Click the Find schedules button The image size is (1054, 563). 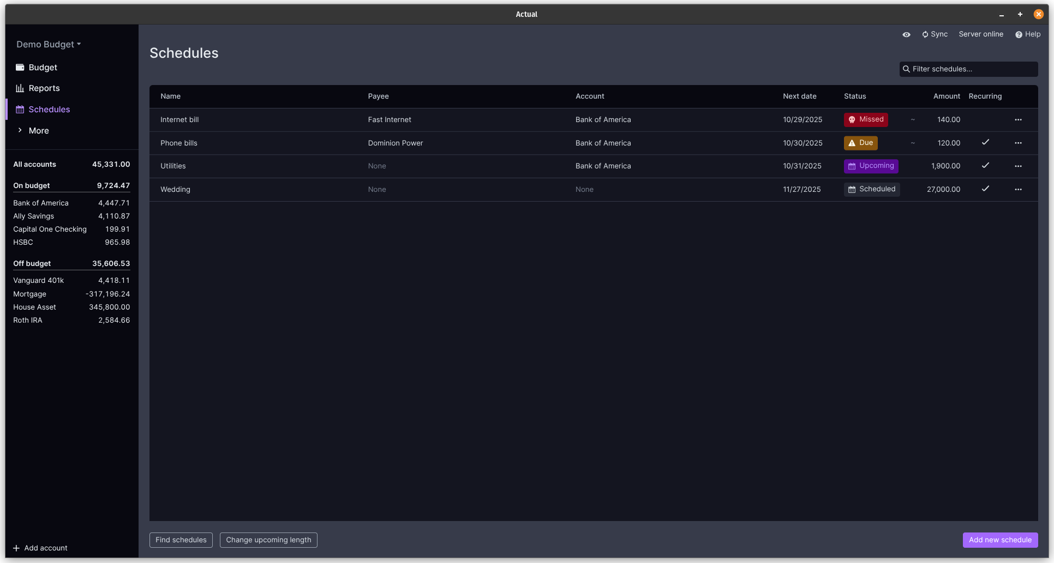[181, 540]
